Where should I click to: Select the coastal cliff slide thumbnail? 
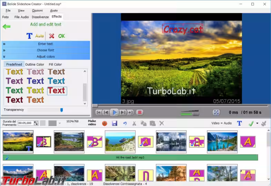[120, 142]
